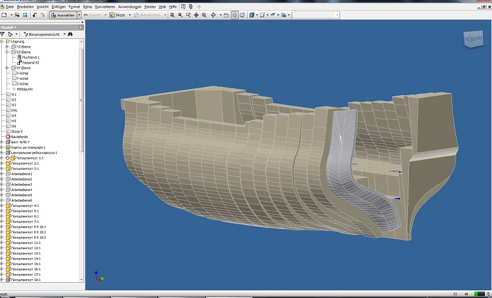492x298 pixels.
Task: Open the Extras menu
Action: 88,6
